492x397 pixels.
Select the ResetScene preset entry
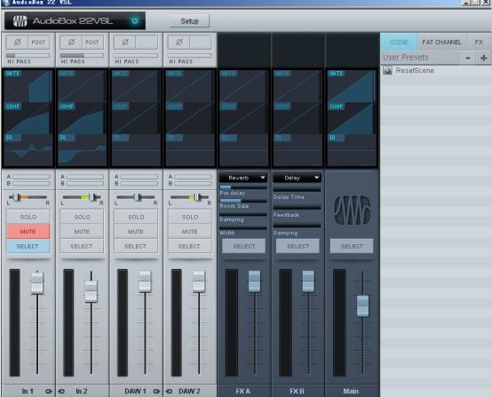click(x=436, y=70)
